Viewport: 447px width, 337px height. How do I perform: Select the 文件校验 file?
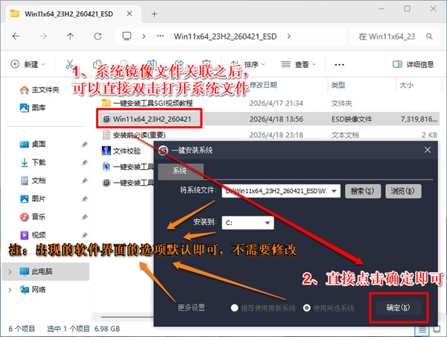(121, 151)
